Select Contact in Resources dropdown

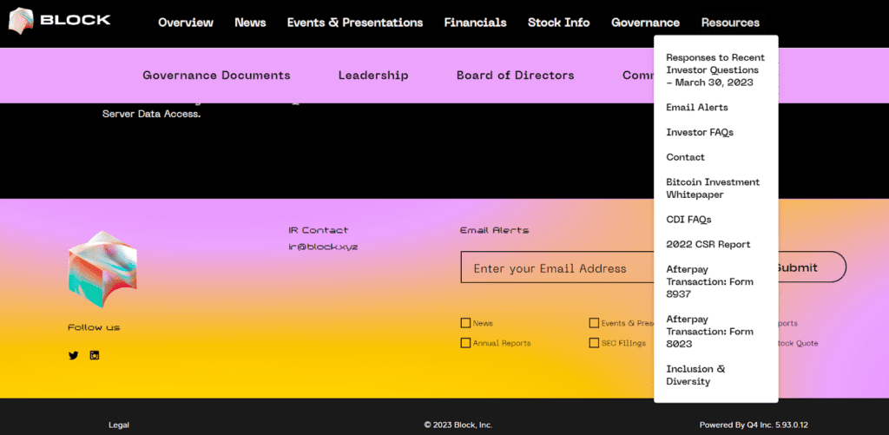(x=686, y=157)
